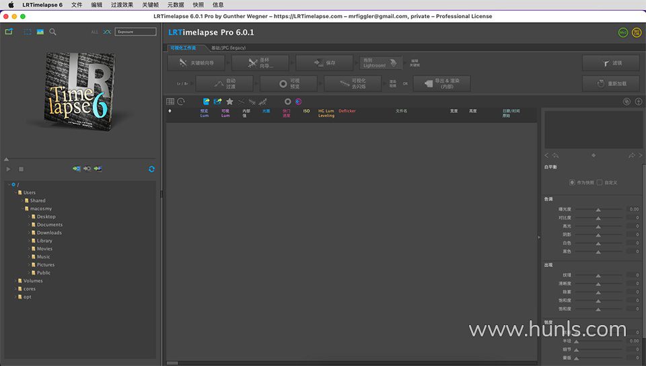The height and width of the screenshot is (366, 646).
Task: Click the blue circular refresh icon under the preview
Action: click(x=151, y=170)
